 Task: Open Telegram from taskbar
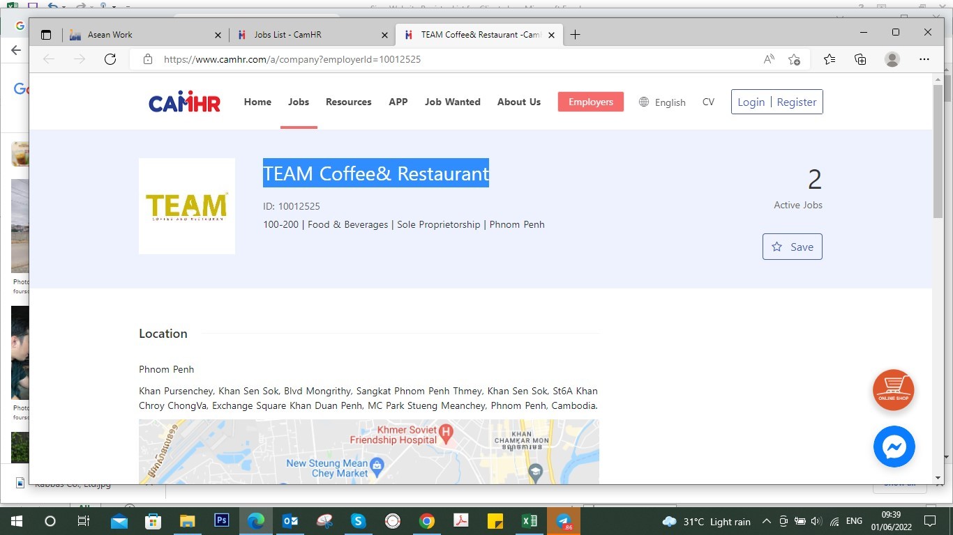pos(564,521)
